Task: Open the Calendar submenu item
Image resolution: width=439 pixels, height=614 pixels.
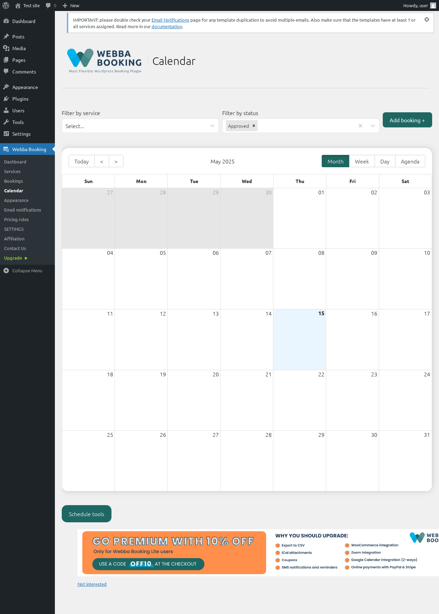Action: click(14, 191)
